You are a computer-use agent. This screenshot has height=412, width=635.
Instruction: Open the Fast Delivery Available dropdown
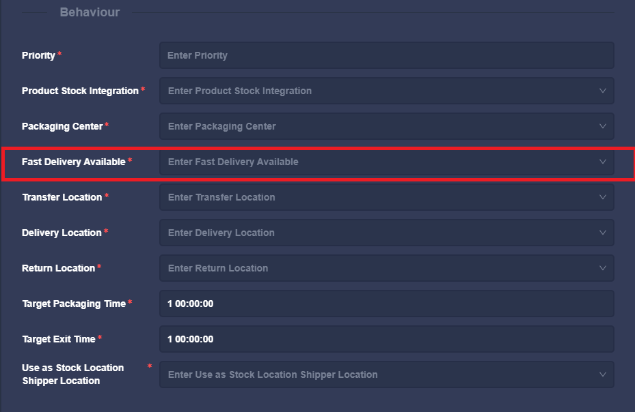387,162
